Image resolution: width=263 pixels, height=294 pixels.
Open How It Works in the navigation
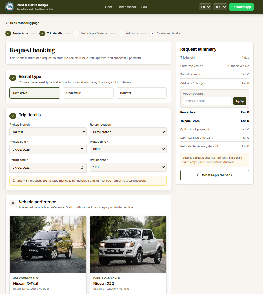pyautogui.click(x=127, y=7)
